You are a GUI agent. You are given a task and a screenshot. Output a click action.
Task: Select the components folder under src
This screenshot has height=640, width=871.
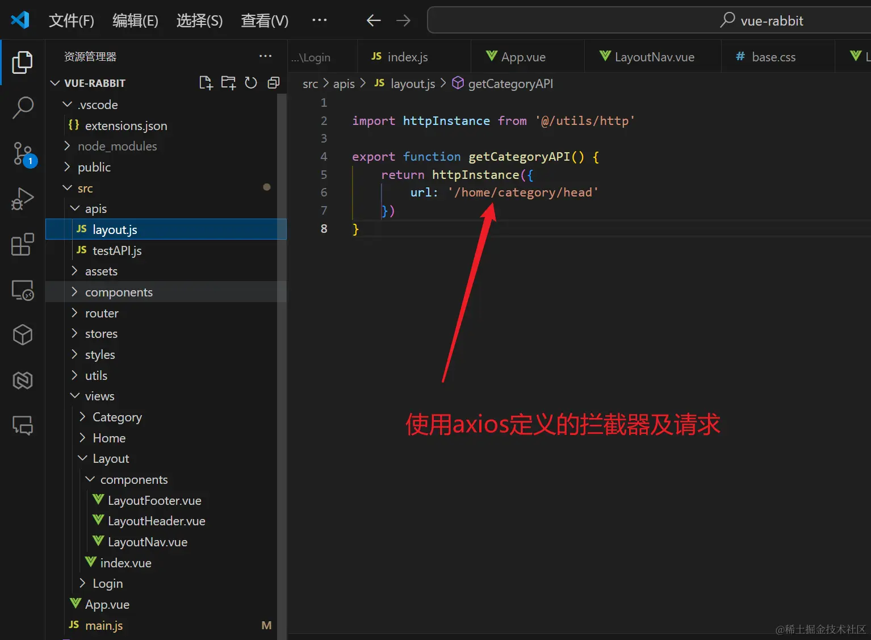[x=166, y=292]
